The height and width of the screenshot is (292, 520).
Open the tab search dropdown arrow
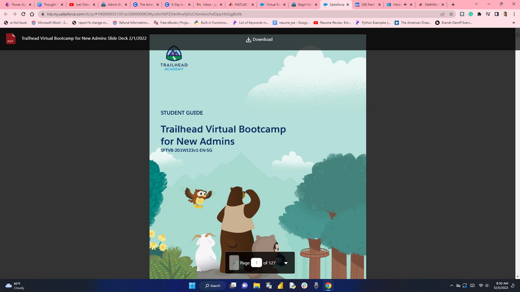coord(476,4)
